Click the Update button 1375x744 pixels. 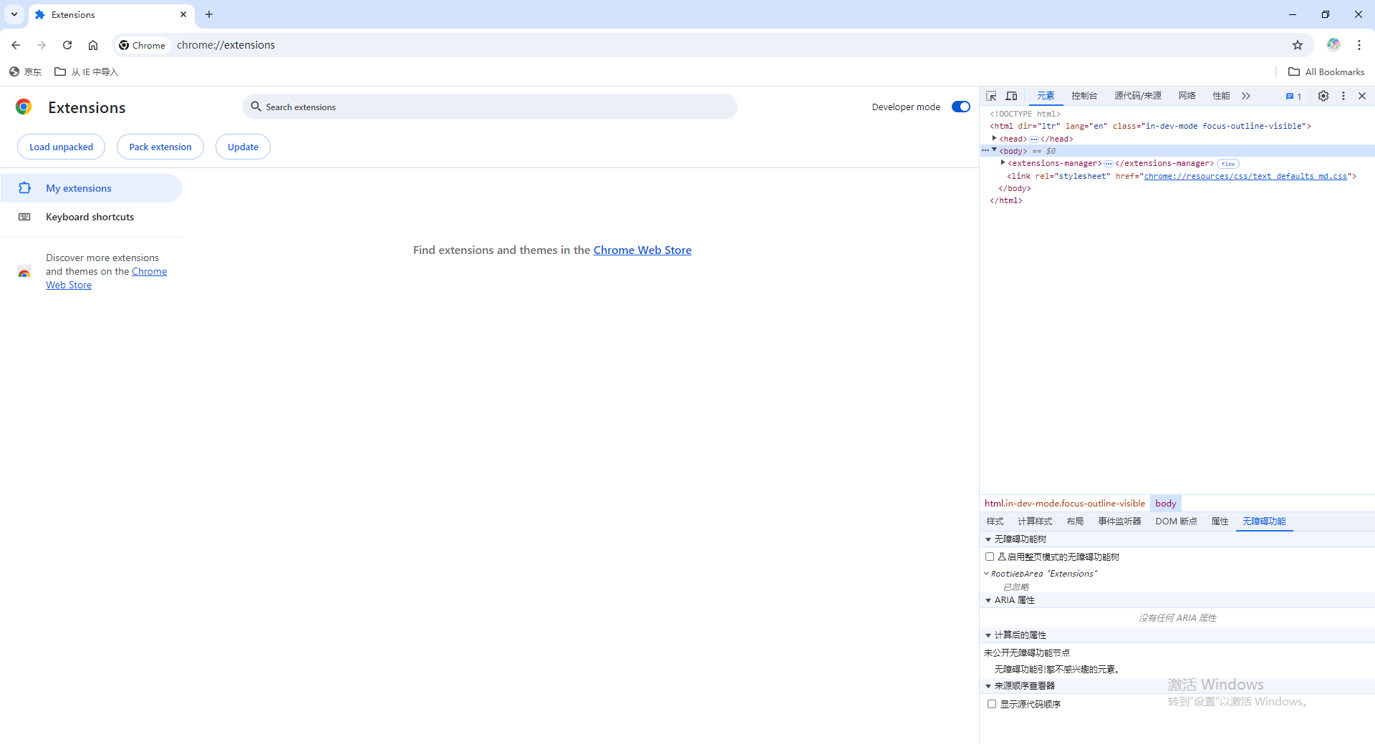click(243, 147)
